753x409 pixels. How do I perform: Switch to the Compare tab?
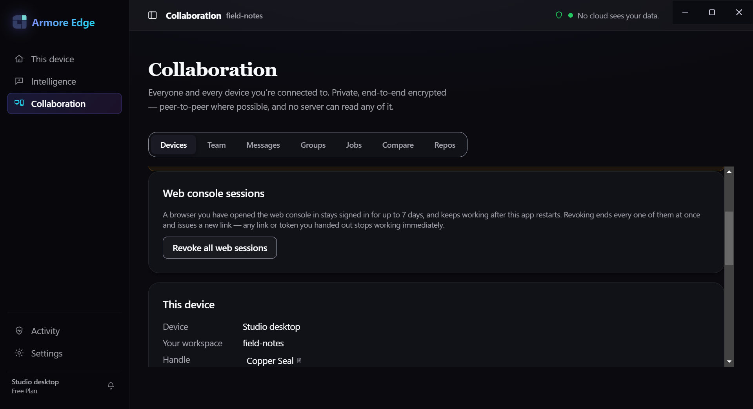coord(398,145)
